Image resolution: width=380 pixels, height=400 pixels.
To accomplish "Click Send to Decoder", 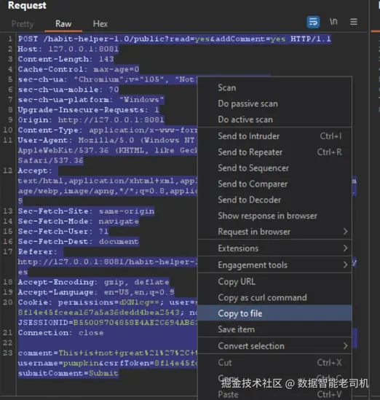I will (x=274, y=200).
